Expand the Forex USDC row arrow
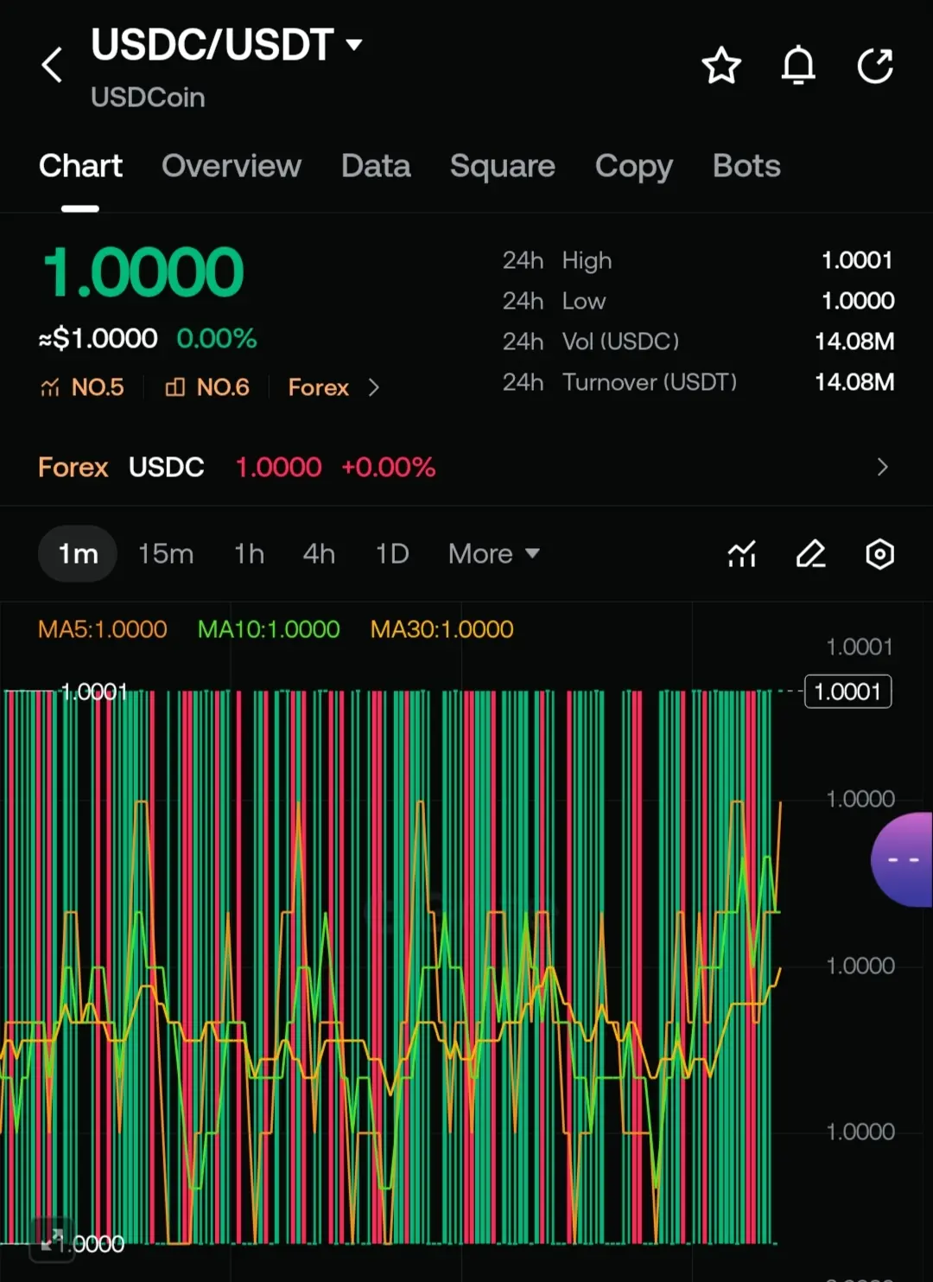Image resolution: width=933 pixels, height=1282 pixels. (882, 467)
